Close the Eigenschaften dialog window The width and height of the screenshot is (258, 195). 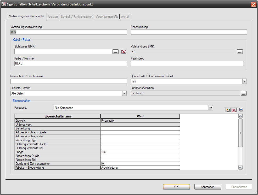tap(254, 4)
